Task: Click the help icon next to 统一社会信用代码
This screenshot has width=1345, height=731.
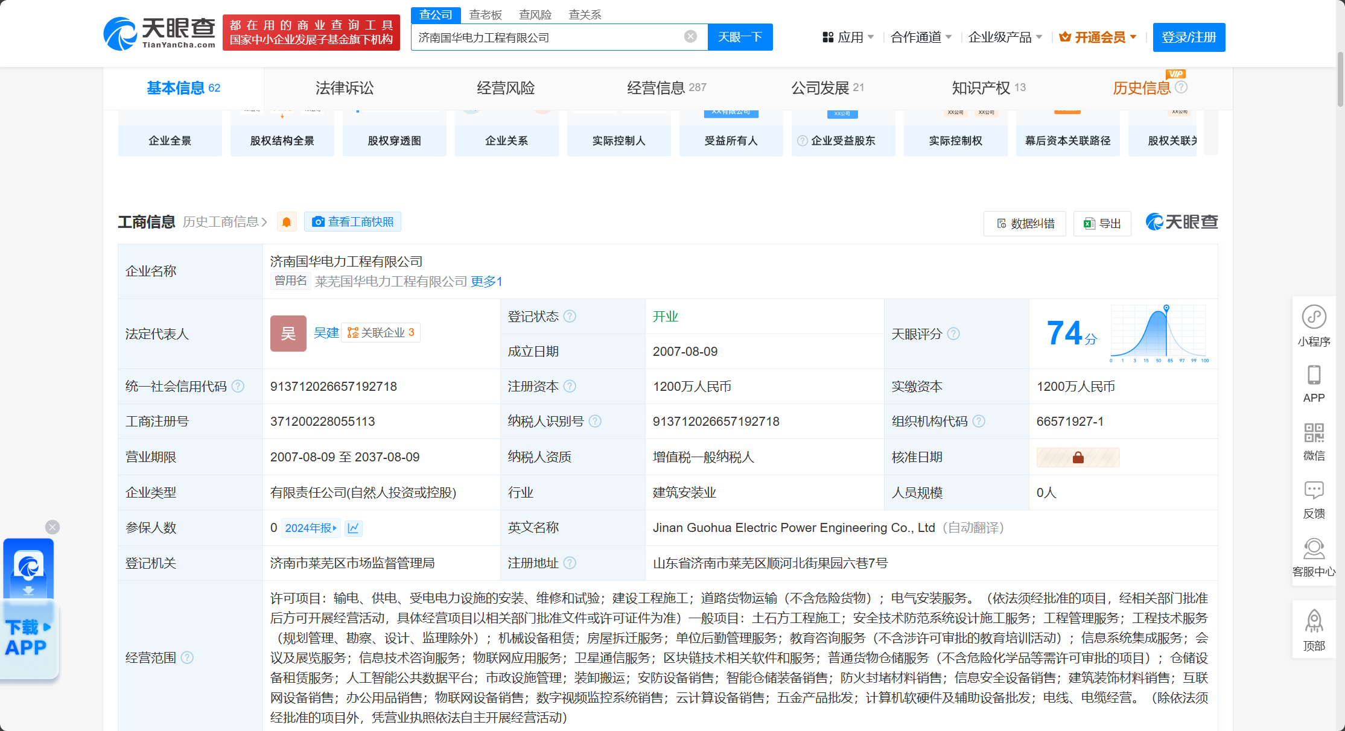Action: coord(238,387)
